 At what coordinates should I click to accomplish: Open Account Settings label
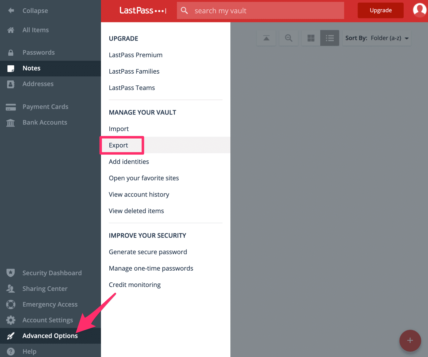[48, 320]
